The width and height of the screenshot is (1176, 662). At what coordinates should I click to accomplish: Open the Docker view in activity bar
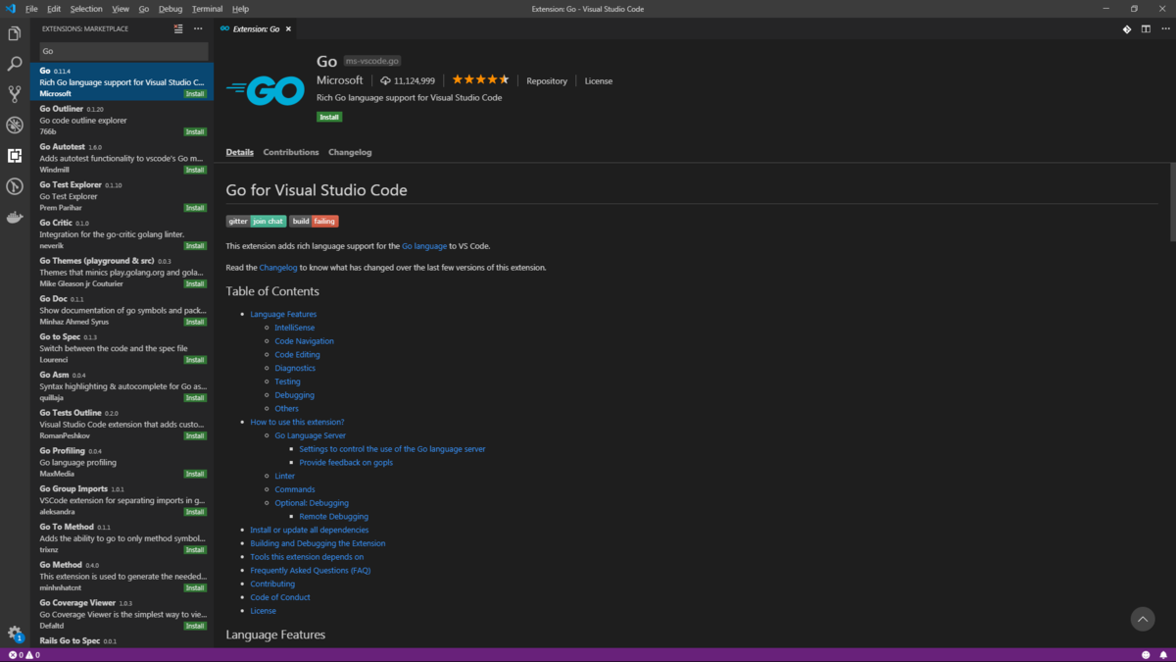pyautogui.click(x=15, y=218)
